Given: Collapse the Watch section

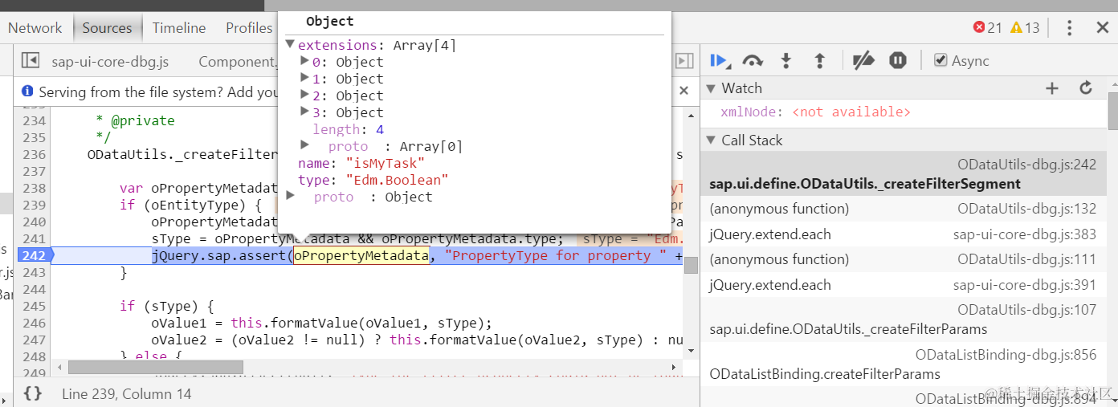Looking at the screenshot, I should 710,88.
